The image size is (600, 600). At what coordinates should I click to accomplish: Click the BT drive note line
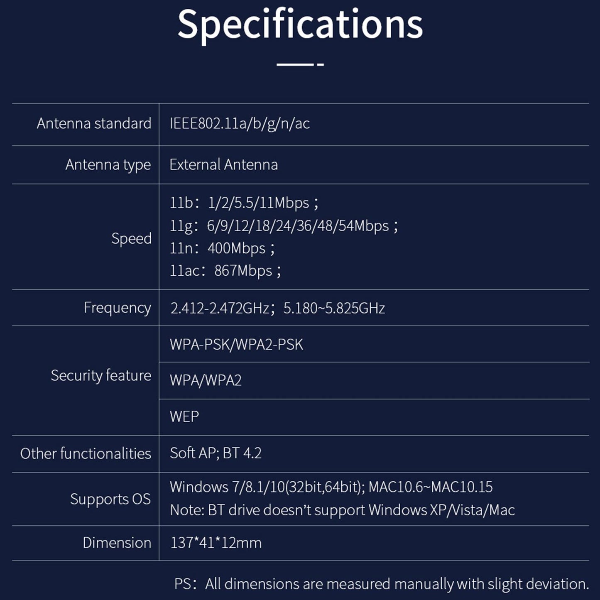[x=342, y=510]
